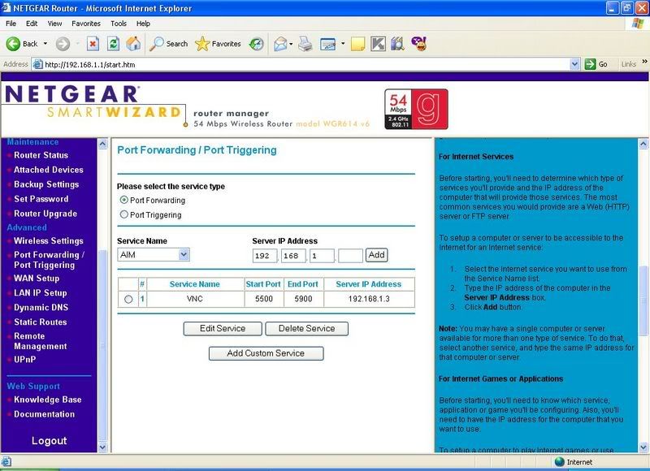Viewport: 650px width, 471px height.
Task: Open the Tools menu
Action: [x=119, y=24]
